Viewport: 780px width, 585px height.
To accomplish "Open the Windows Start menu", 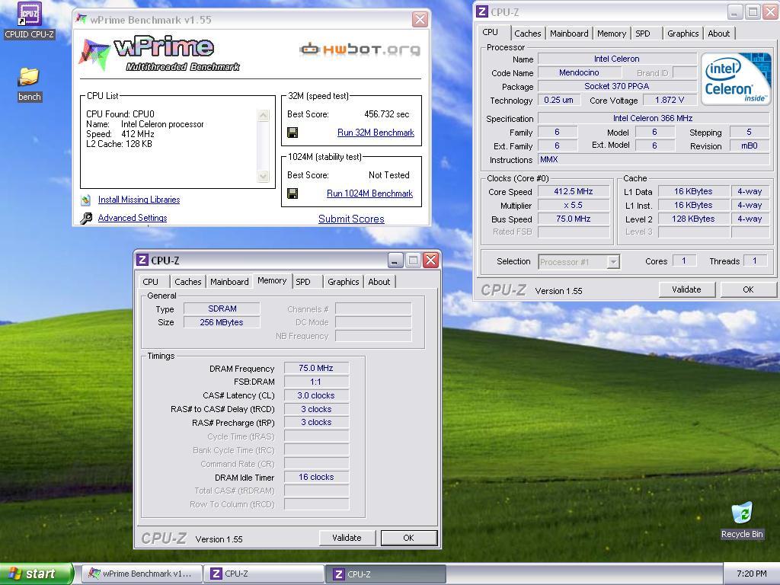I will tap(37, 574).
